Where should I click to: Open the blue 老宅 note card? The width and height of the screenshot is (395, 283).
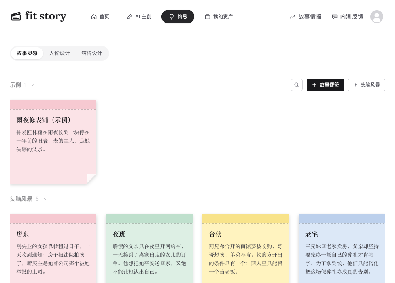[342, 249]
